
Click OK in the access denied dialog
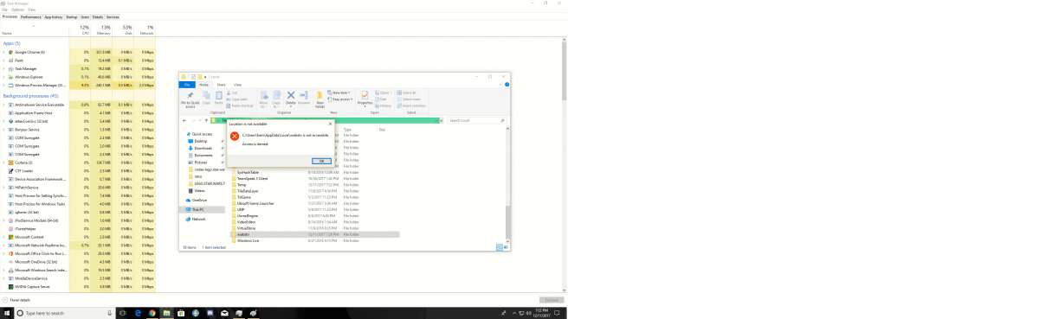click(321, 161)
